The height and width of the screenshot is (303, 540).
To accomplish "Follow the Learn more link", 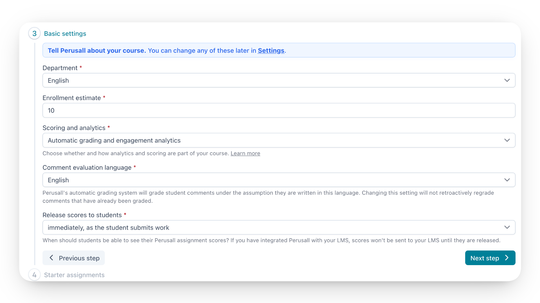I will tap(245, 153).
